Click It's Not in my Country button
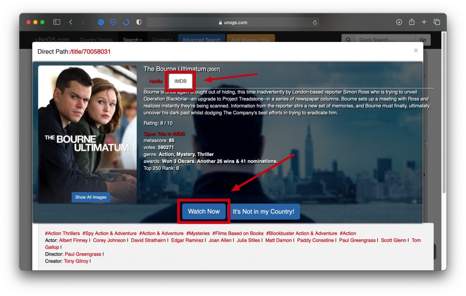 tap(264, 211)
